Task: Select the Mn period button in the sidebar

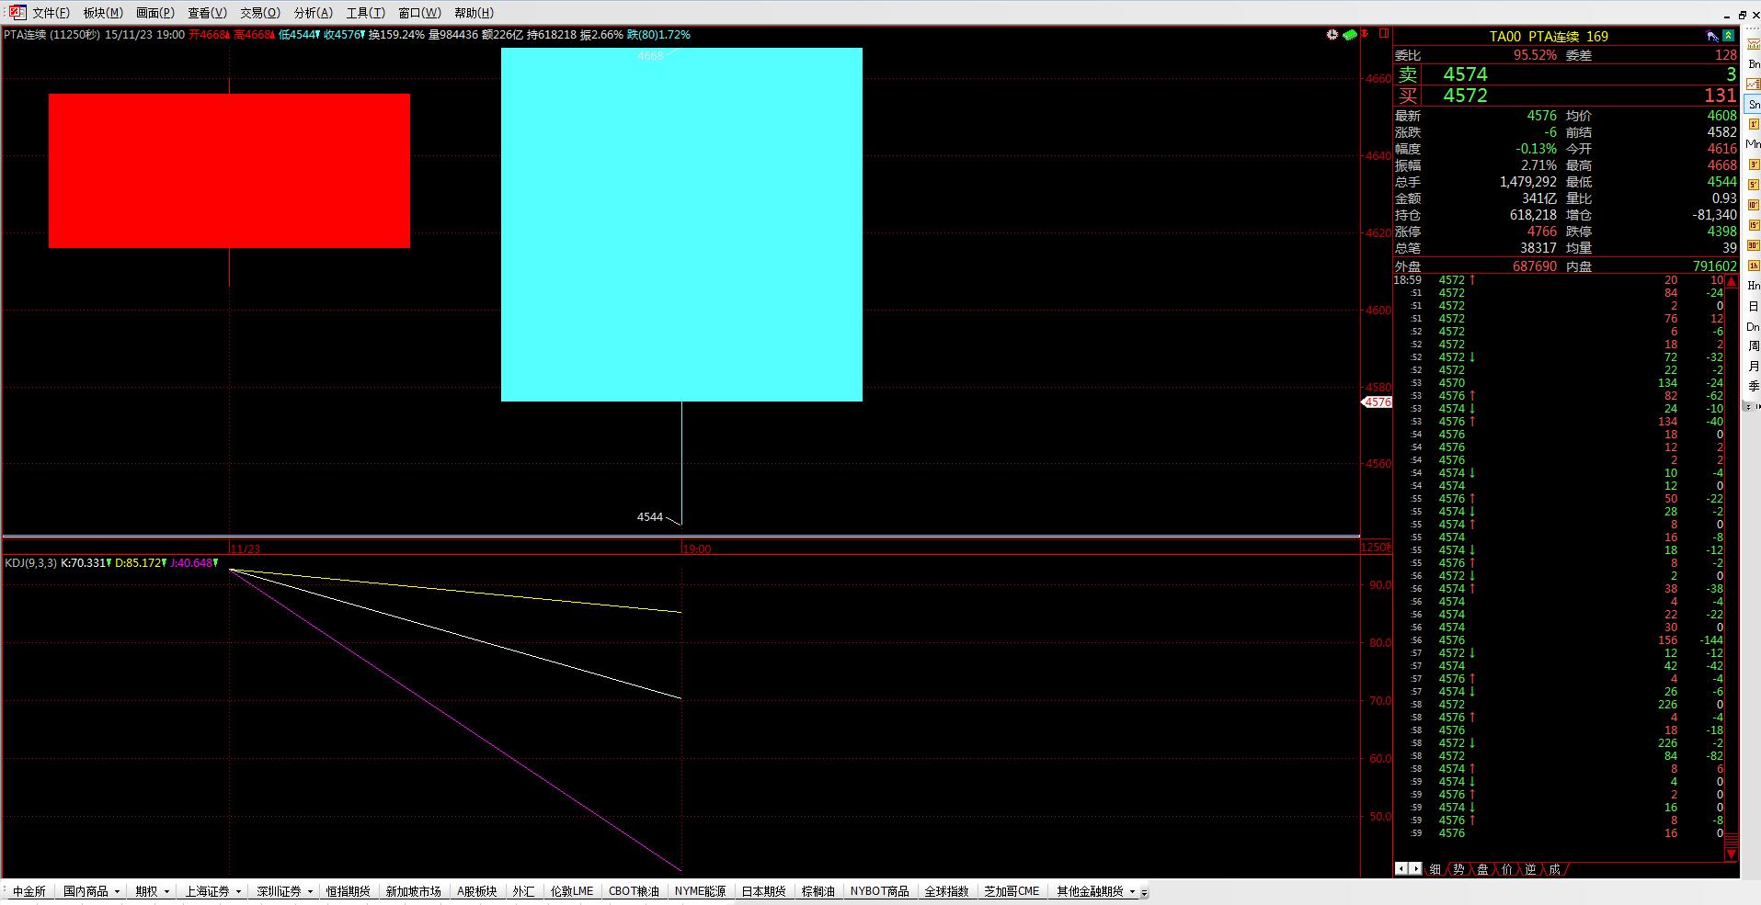Action: (1754, 144)
